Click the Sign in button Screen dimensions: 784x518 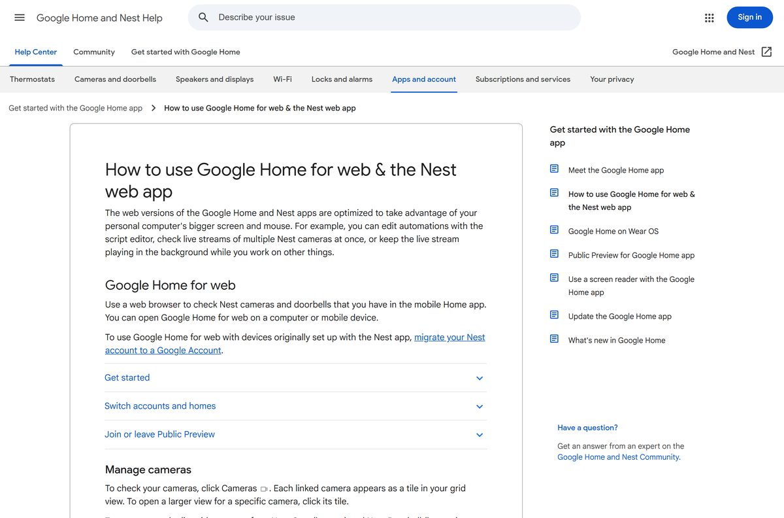749,18
